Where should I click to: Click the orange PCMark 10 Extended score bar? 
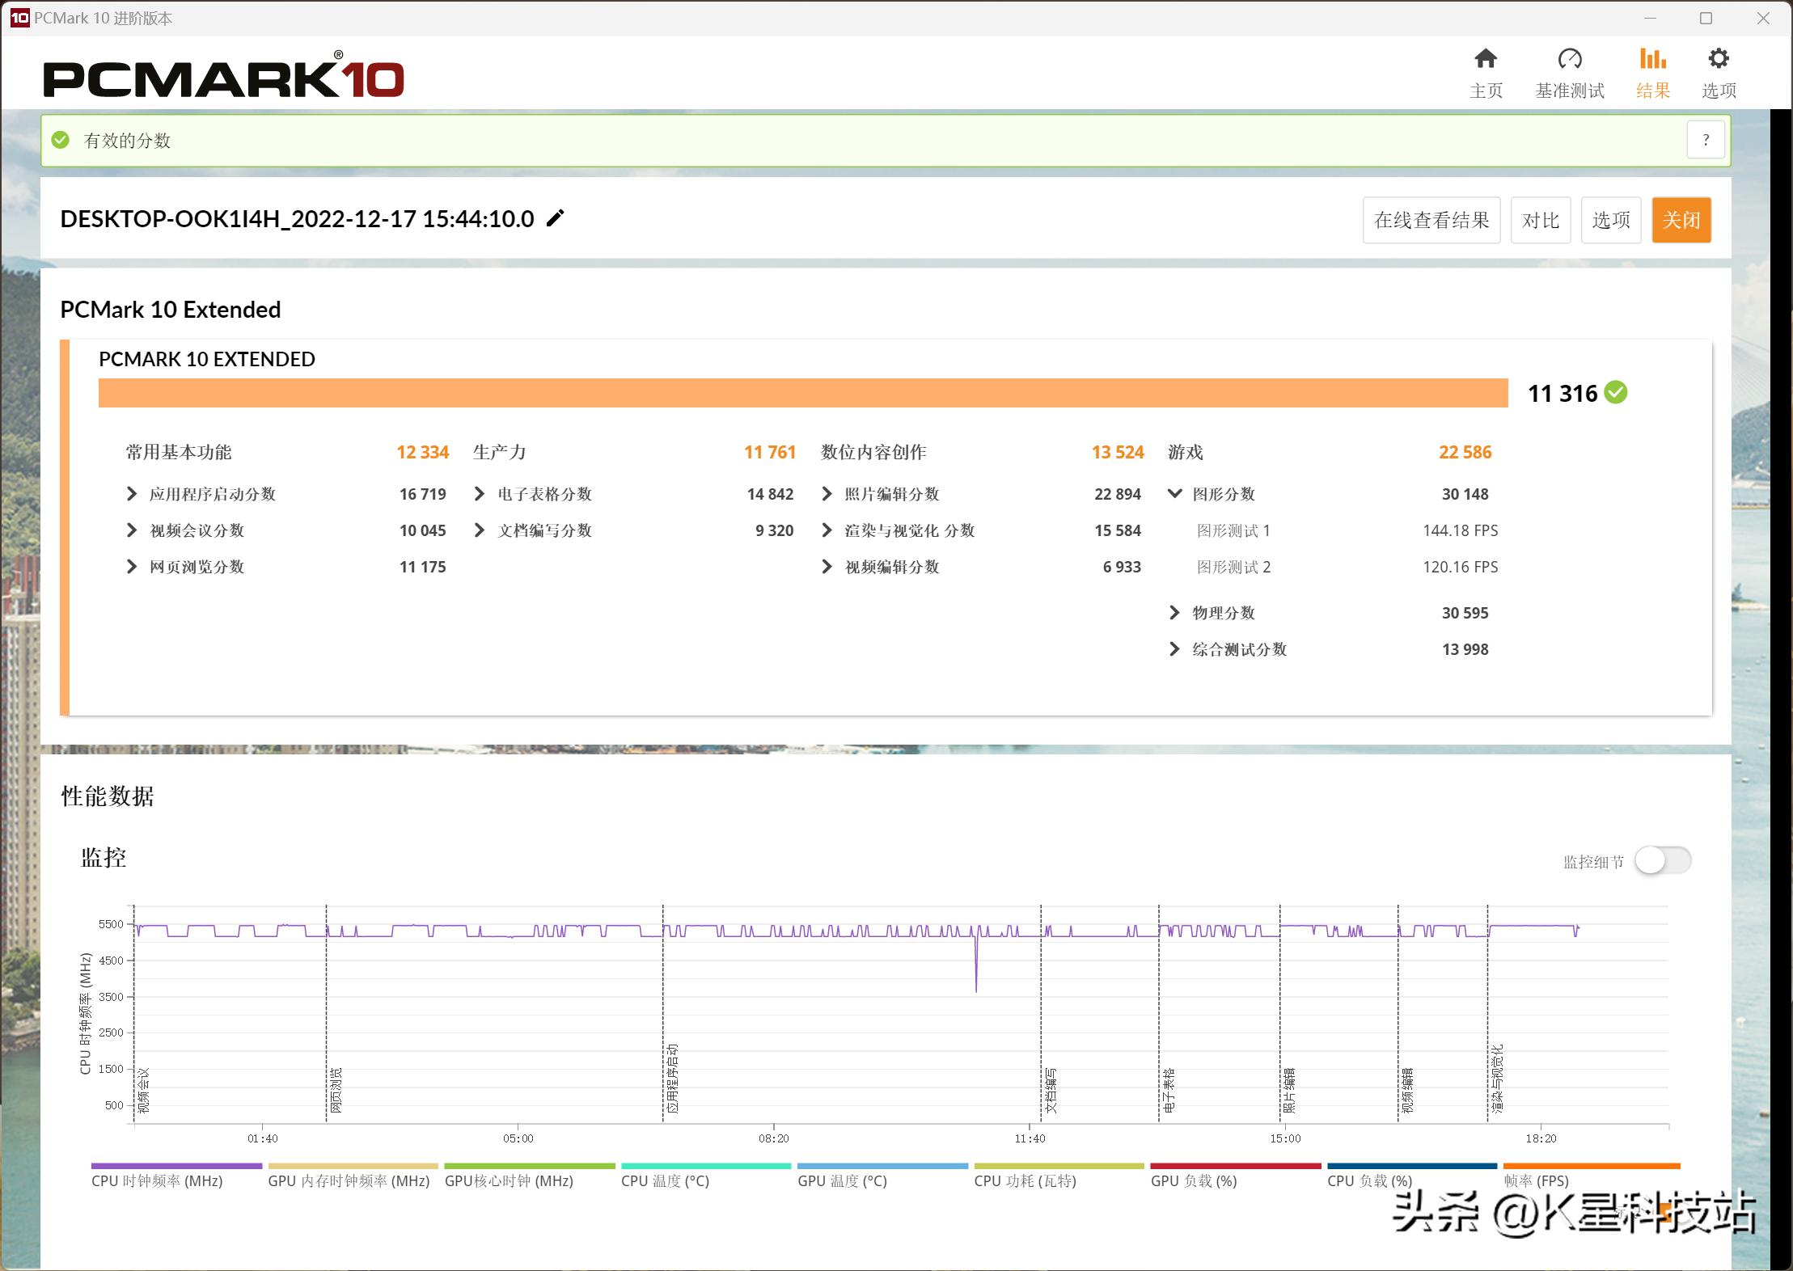tap(801, 393)
